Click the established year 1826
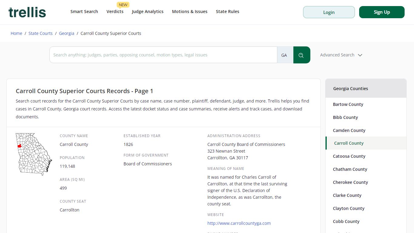Image resolution: width=414 pixels, height=233 pixels. tap(128, 144)
